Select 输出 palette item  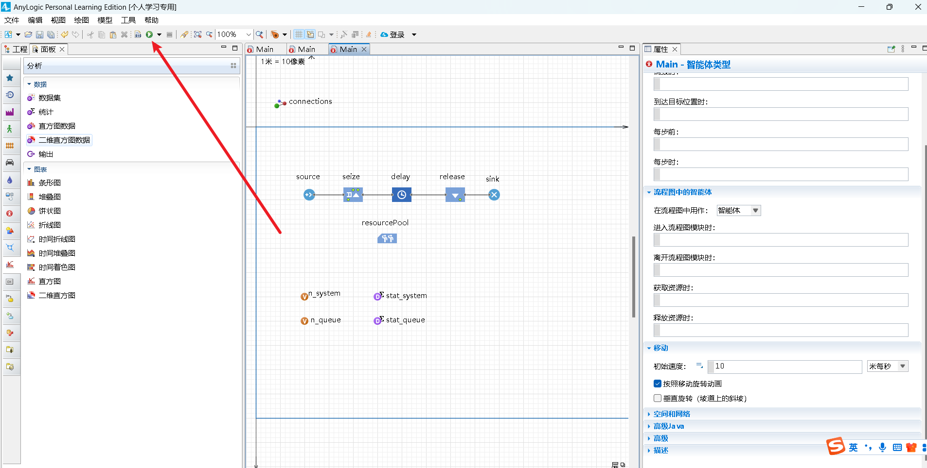tap(40, 154)
